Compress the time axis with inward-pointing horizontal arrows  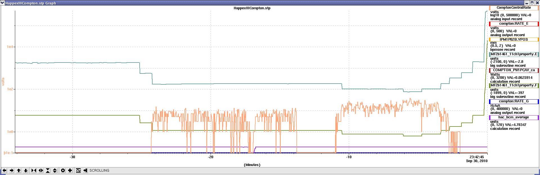(34, 171)
